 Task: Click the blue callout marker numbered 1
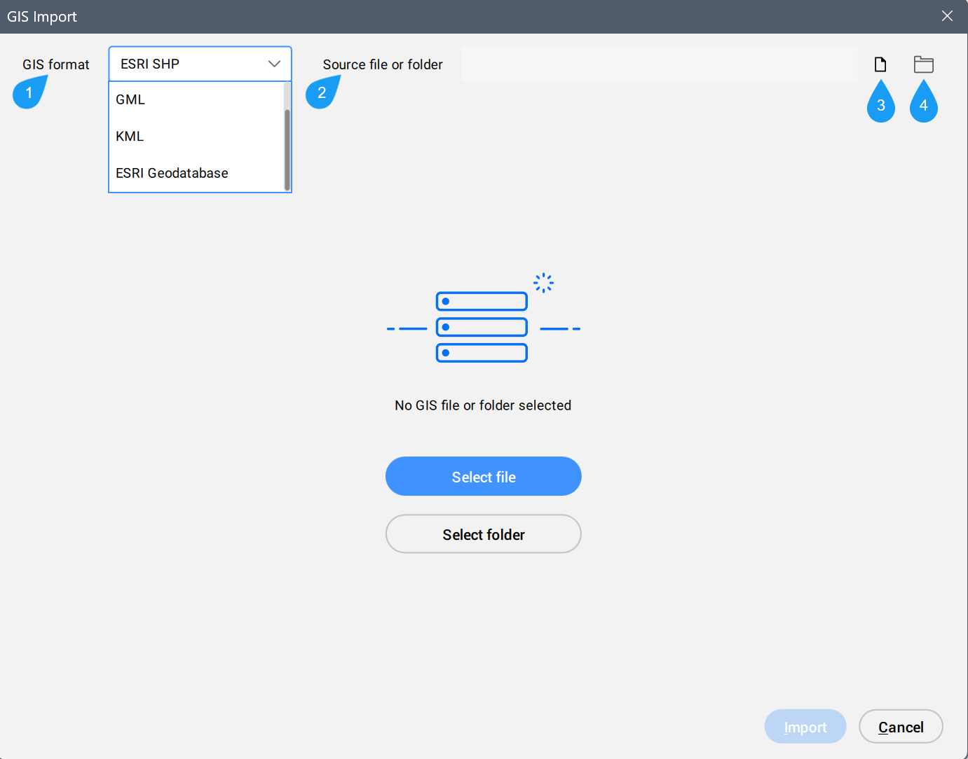[x=29, y=93]
